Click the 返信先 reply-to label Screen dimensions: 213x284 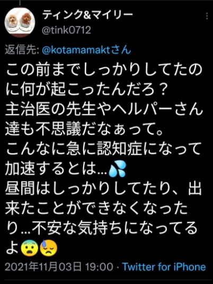pos(22,49)
